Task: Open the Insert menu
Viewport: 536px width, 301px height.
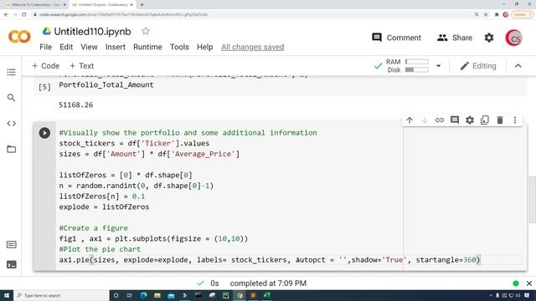Action: point(116,47)
